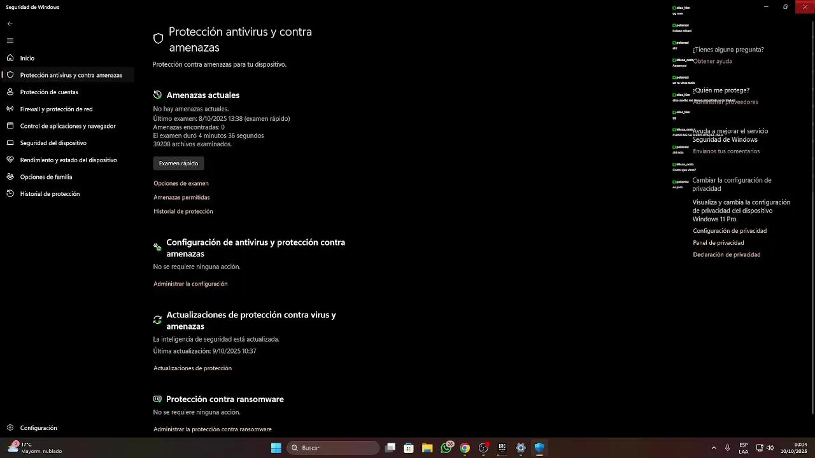Open Configuración at sidebar bottom
Image resolution: width=815 pixels, height=458 pixels.
(38, 428)
